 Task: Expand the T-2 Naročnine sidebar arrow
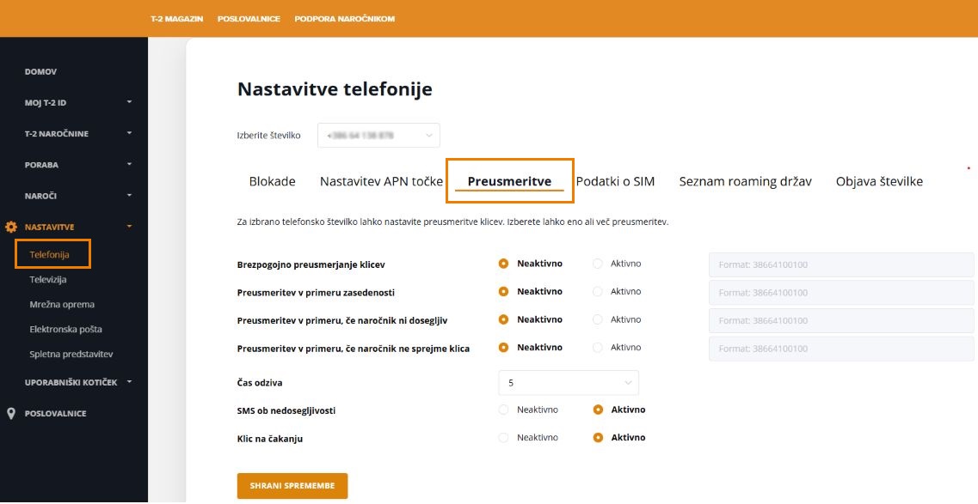click(130, 133)
